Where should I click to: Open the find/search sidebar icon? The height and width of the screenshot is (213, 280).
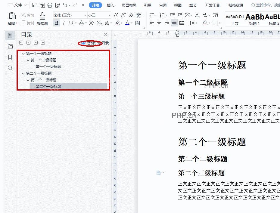(x=10, y=68)
